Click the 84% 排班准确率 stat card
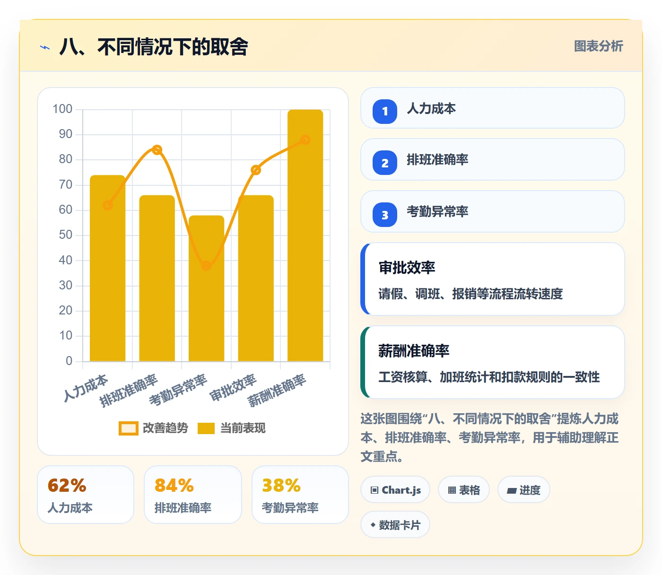662x575 pixels. (193, 495)
